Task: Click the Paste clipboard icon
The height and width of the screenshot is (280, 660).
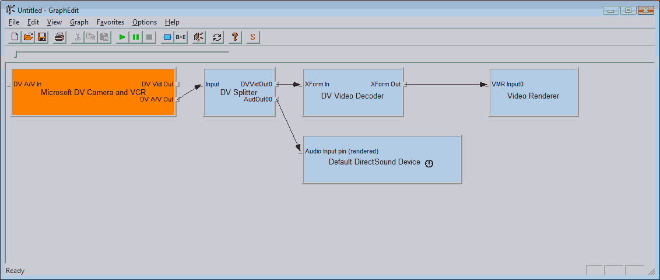Action: coord(104,37)
